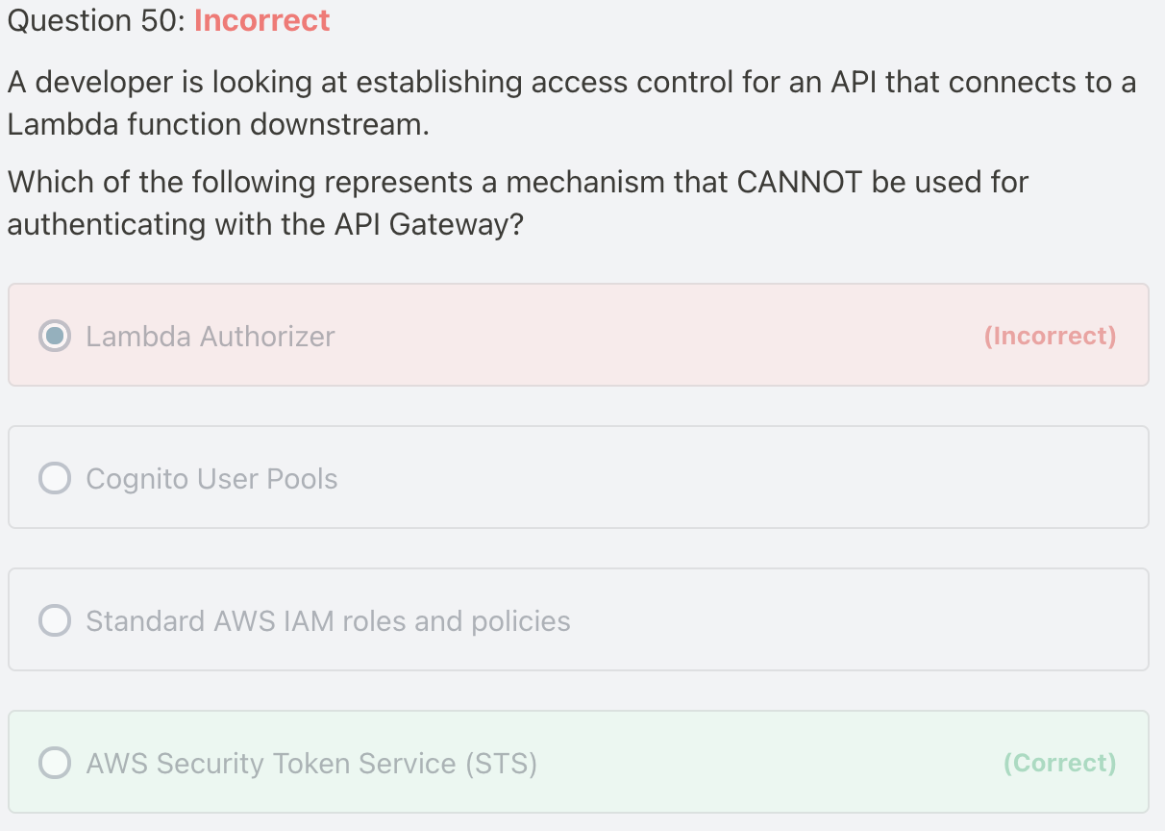Screen dimensions: 1165x831
Task: Pick the AWS Security Token Service radio button
Action: point(55,763)
